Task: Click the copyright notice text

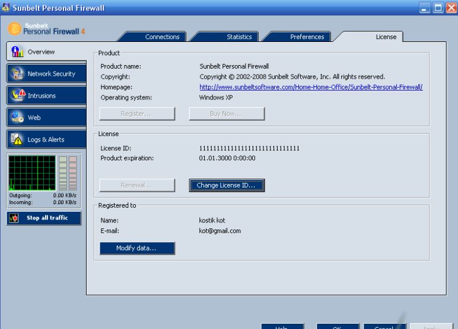Action: pyautogui.click(x=292, y=77)
